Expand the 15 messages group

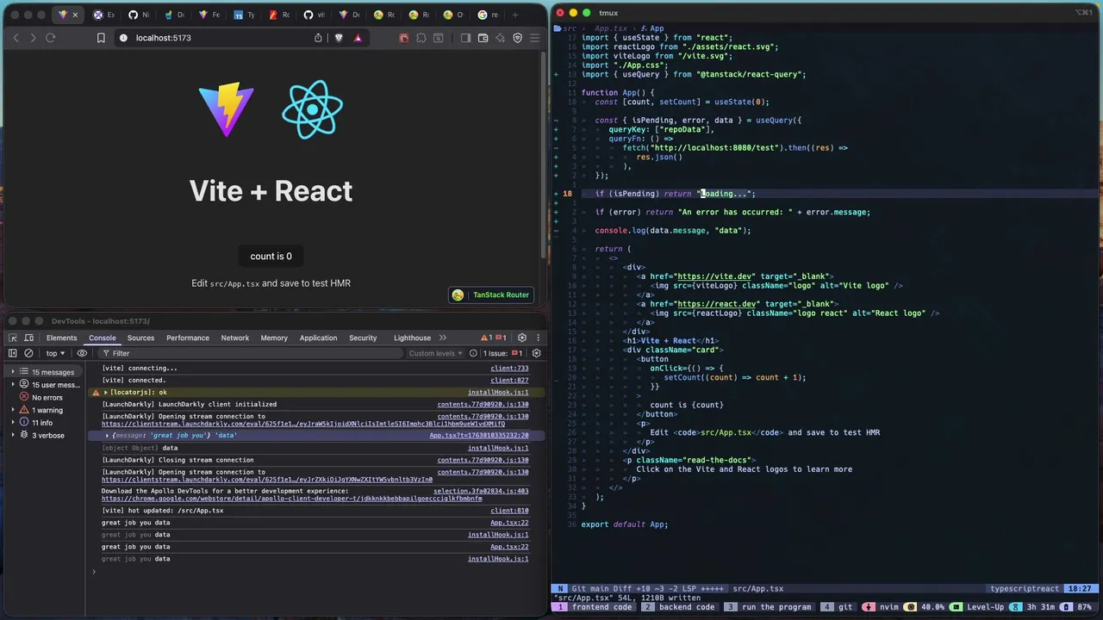point(13,372)
